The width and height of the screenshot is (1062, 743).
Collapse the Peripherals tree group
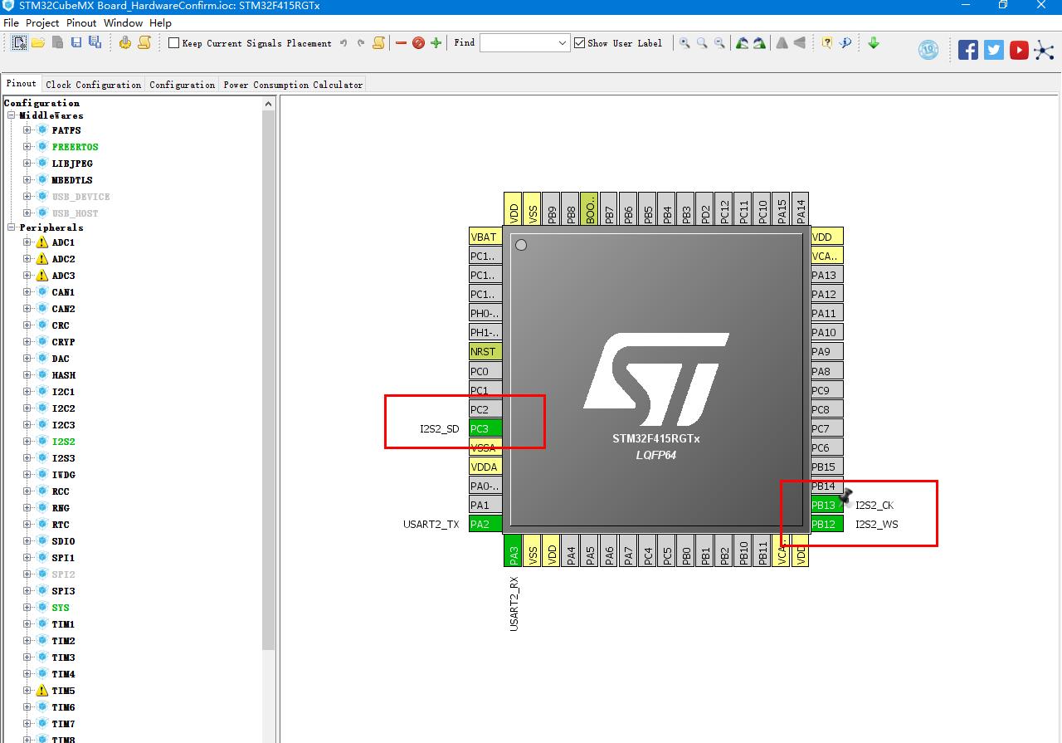12,227
